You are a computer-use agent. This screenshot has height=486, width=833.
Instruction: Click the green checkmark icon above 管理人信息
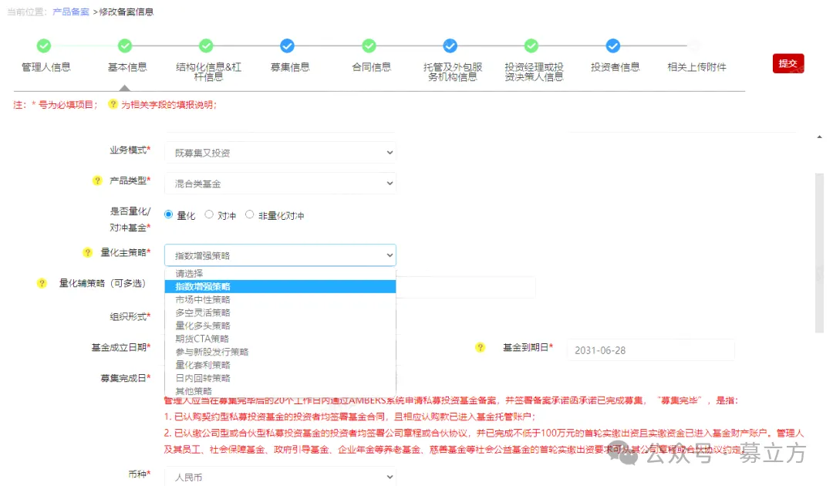(x=44, y=46)
